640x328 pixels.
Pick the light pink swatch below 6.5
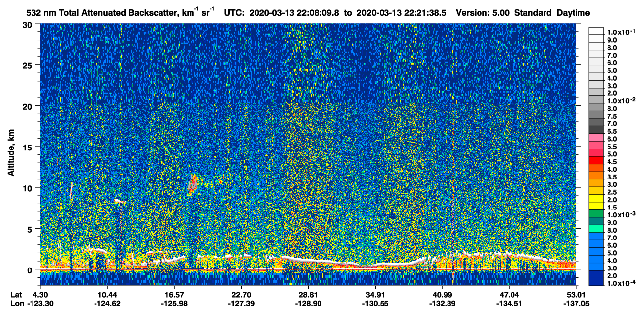pos(596,137)
